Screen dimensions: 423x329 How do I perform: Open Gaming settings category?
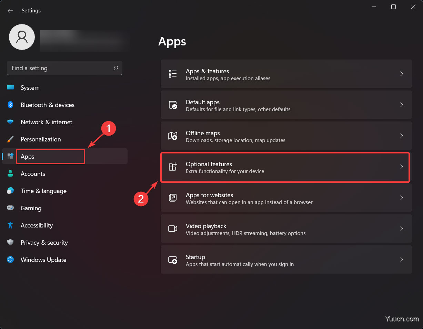(65, 208)
